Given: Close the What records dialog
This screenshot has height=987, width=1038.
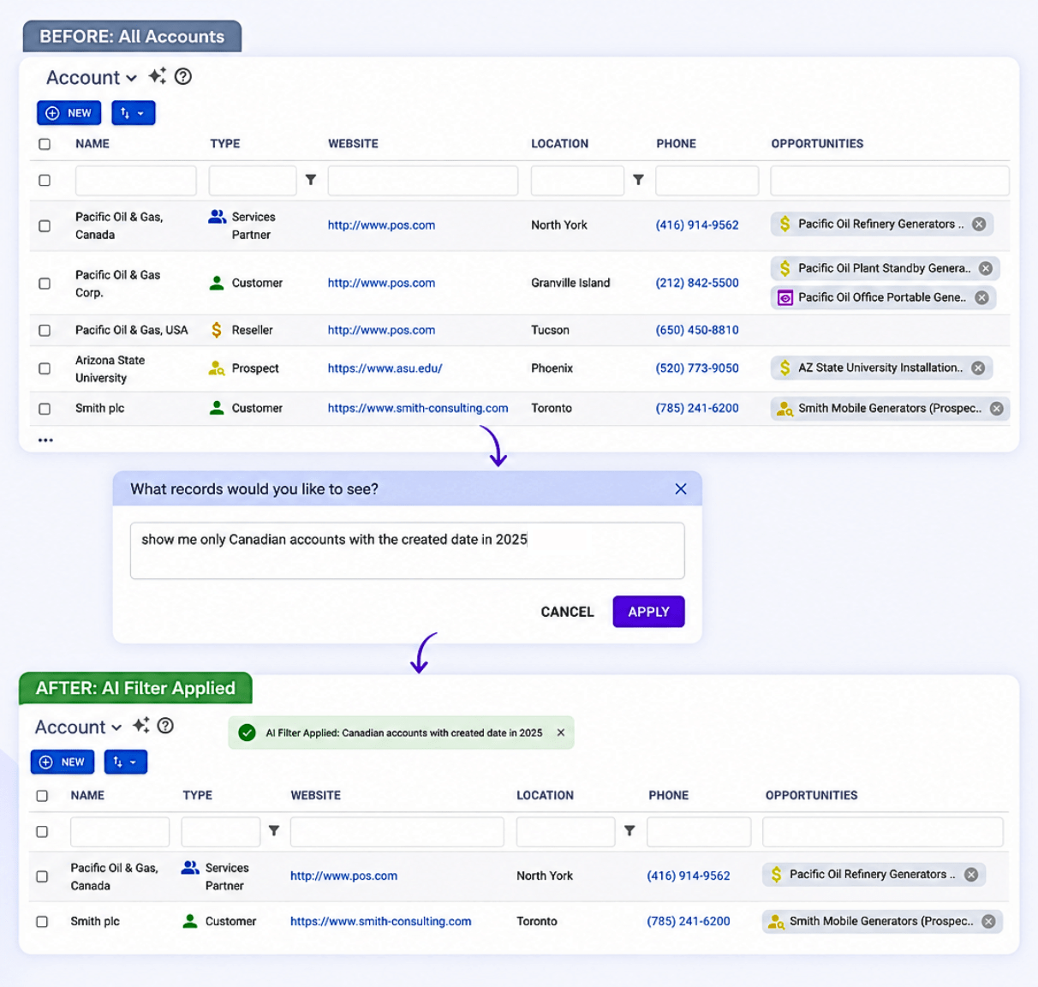Looking at the screenshot, I should tap(681, 489).
